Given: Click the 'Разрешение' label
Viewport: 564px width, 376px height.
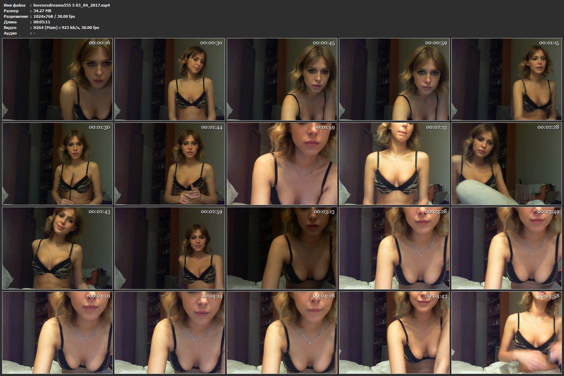Looking at the screenshot, I should point(16,16).
